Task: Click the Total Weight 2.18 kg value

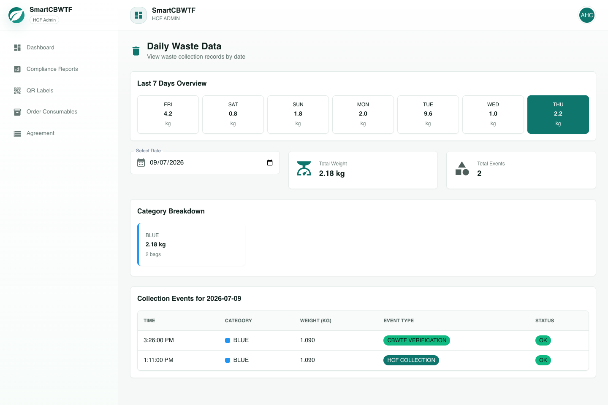Action: coord(332,173)
